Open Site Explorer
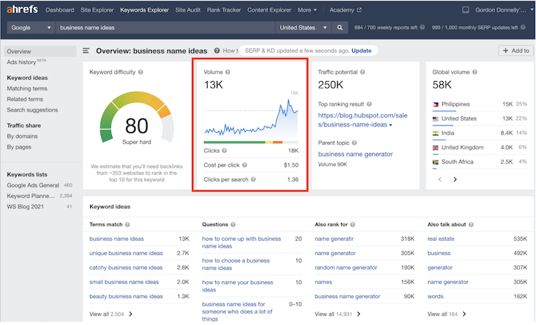The image size is (536, 325). 97,10
